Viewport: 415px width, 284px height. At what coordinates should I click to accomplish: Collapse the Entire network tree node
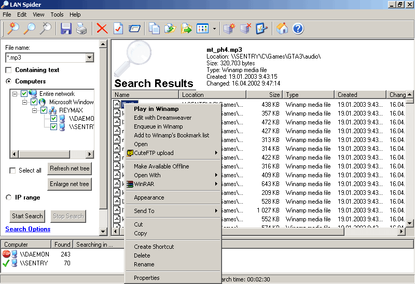(15, 94)
